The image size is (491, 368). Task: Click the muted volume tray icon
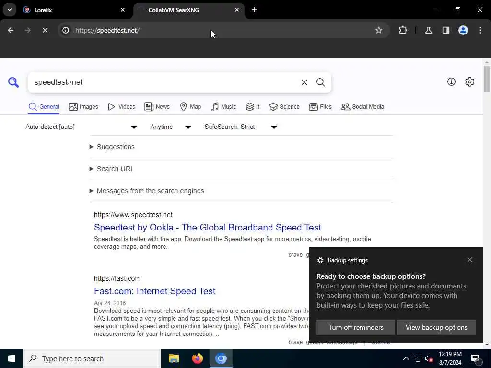click(x=429, y=358)
